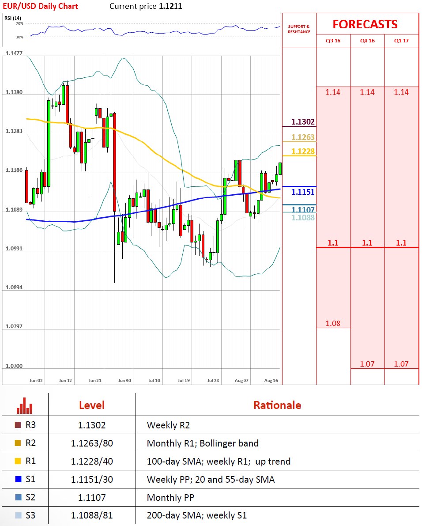Click the 1.14 forecast high in Q4 16
This screenshot has width=422, height=526.
(367, 92)
